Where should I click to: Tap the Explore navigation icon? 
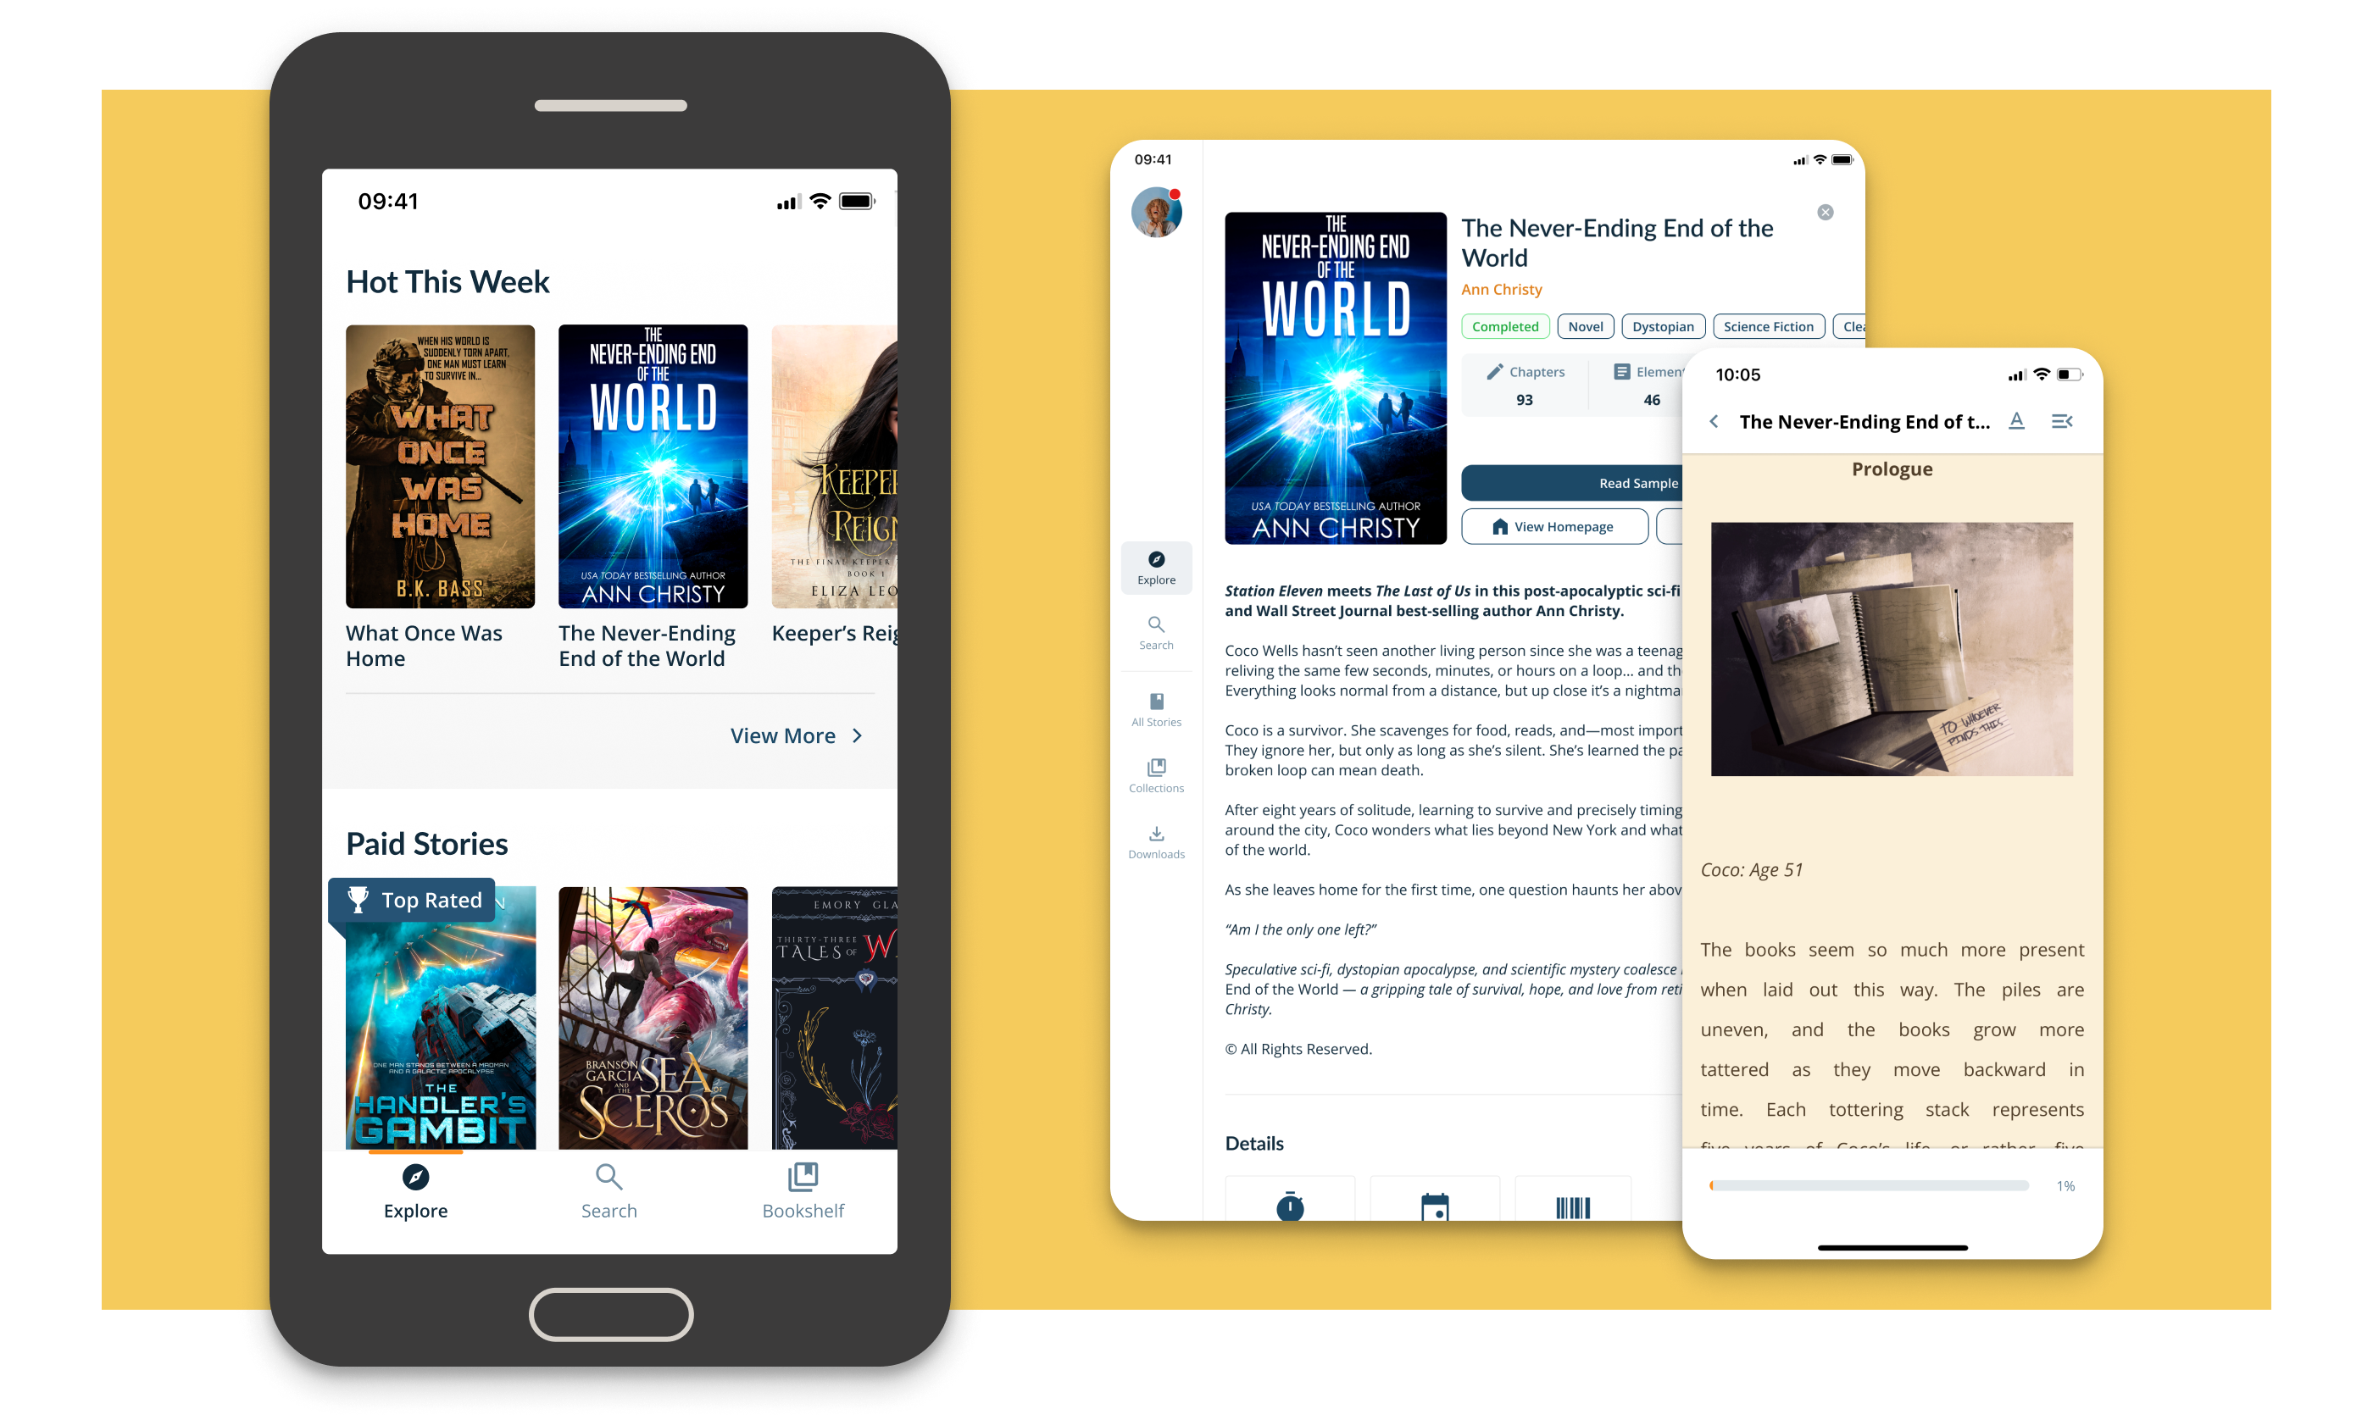pos(416,1177)
